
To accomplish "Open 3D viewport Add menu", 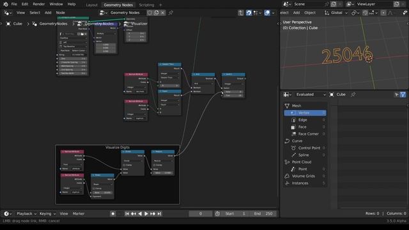I will pos(297,13).
